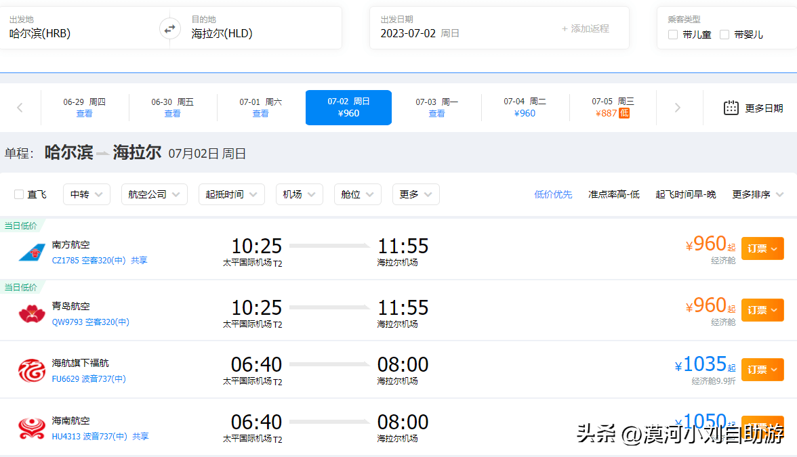The width and height of the screenshot is (797, 457).
Task: Open the 起抵时间 filter dropdown
Action: (231, 194)
